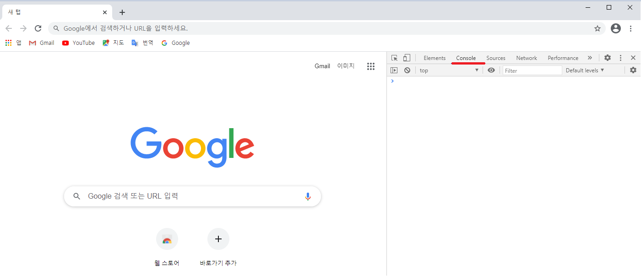Image resolution: width=641 pixels, height=276 pixels.
Task: Open the Chrome three-dot menu
Action: pyautogui.click(x=631, y=28)
